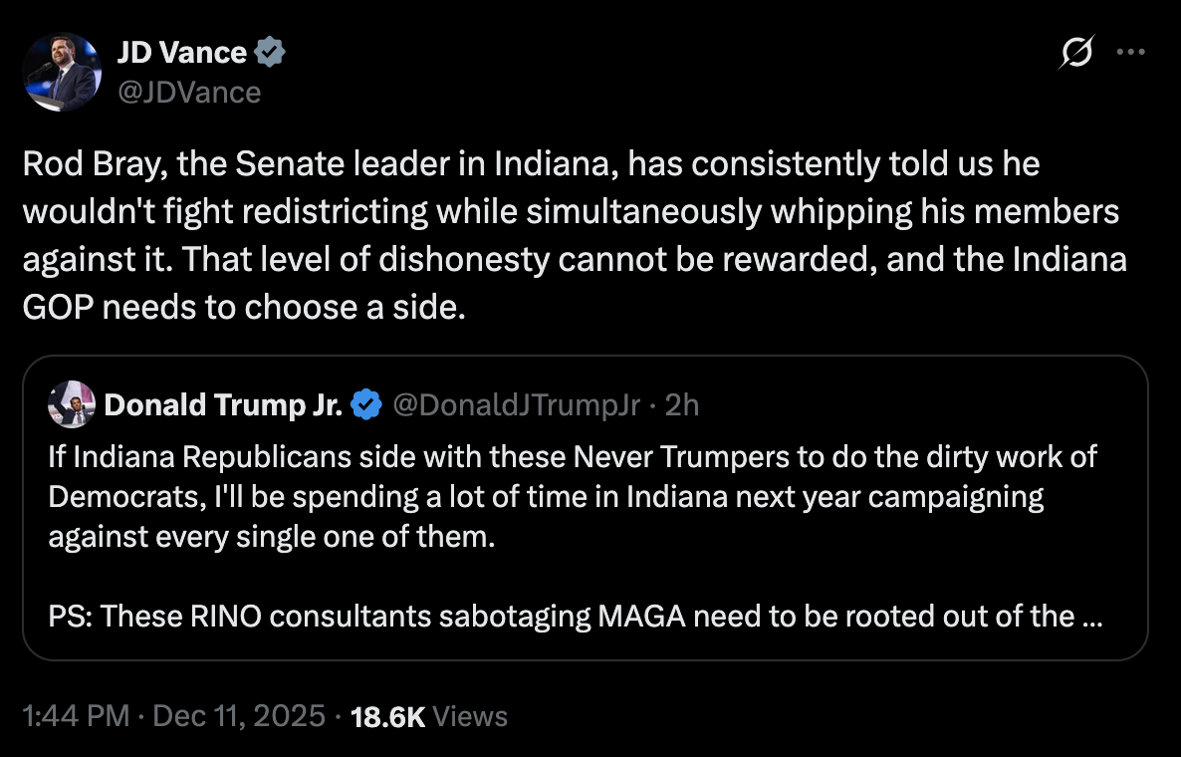
Task: Click the main post text about Rod Bray
Action: point(573,235)
